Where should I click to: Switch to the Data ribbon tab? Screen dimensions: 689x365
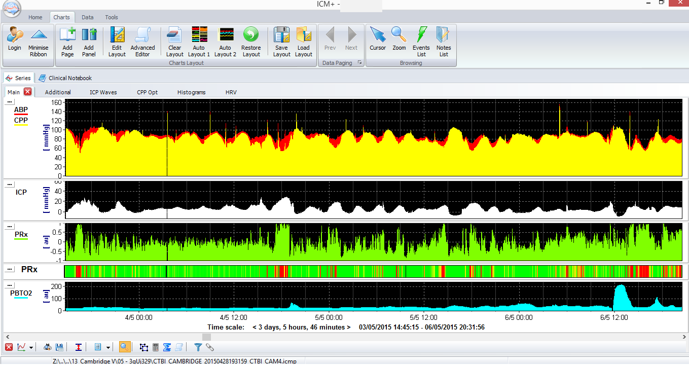[x=88, y=17]
